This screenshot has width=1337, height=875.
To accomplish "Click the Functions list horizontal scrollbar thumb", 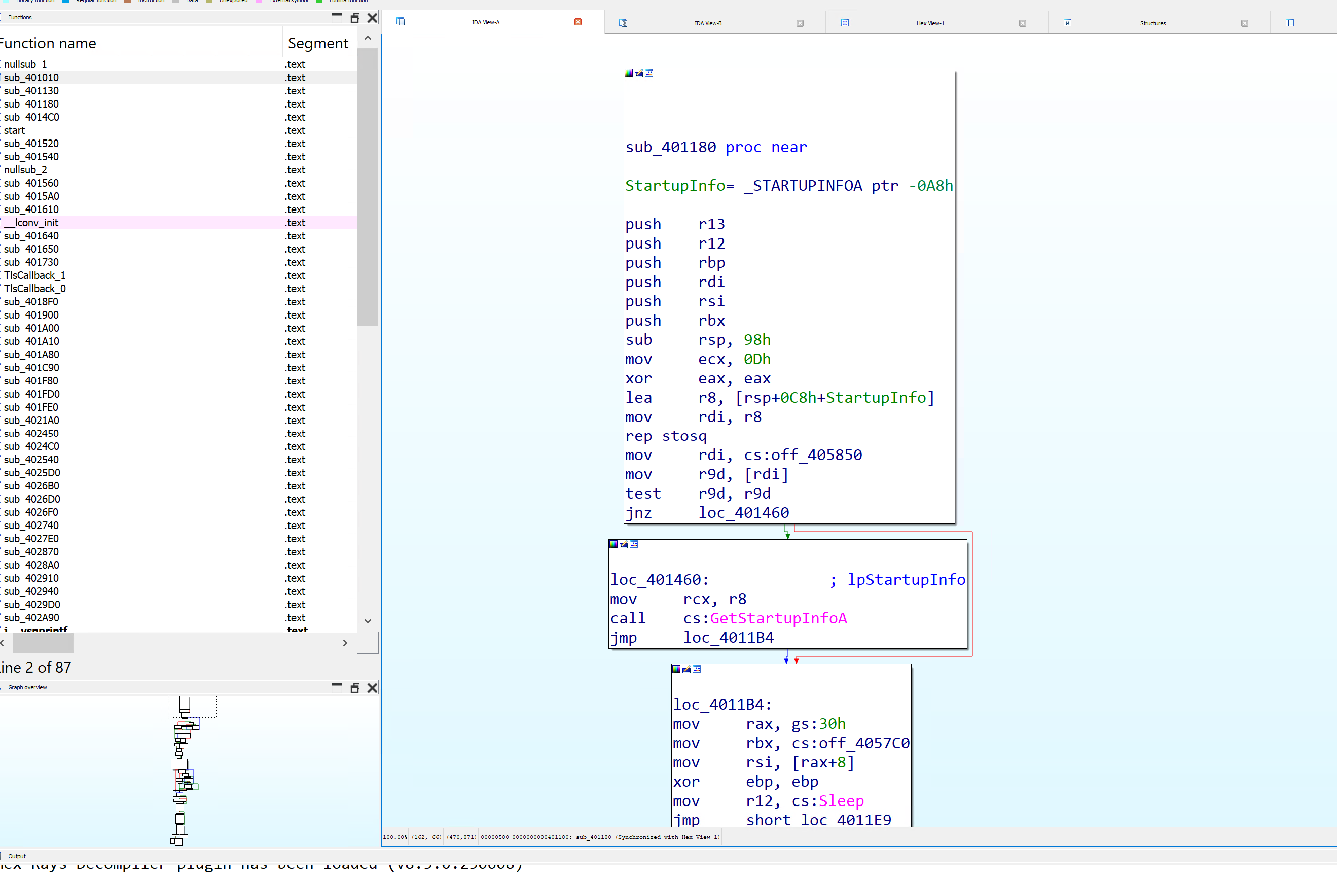I will pos(43,642).
